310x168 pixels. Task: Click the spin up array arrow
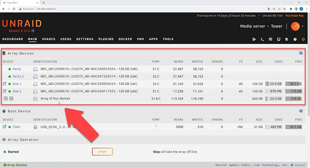pyautogui.click(x=11, y=98)
